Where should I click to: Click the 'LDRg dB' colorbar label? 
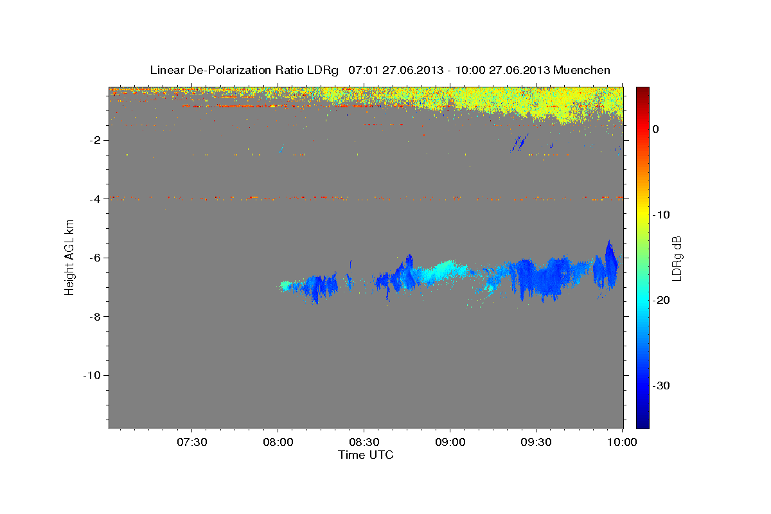[677, 258]
